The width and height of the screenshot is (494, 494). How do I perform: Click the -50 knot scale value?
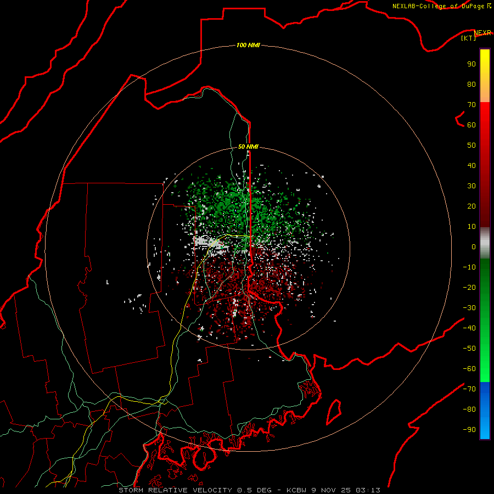tap(469, 348)
